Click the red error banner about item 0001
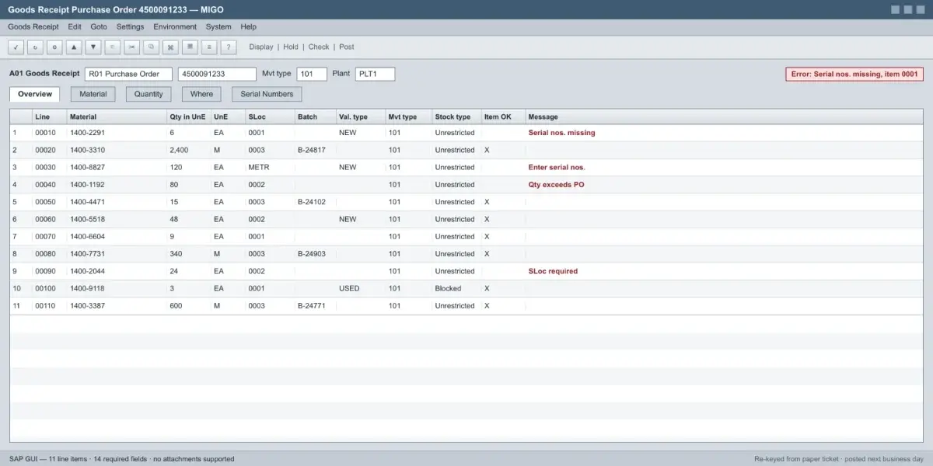 coord(854,74)
